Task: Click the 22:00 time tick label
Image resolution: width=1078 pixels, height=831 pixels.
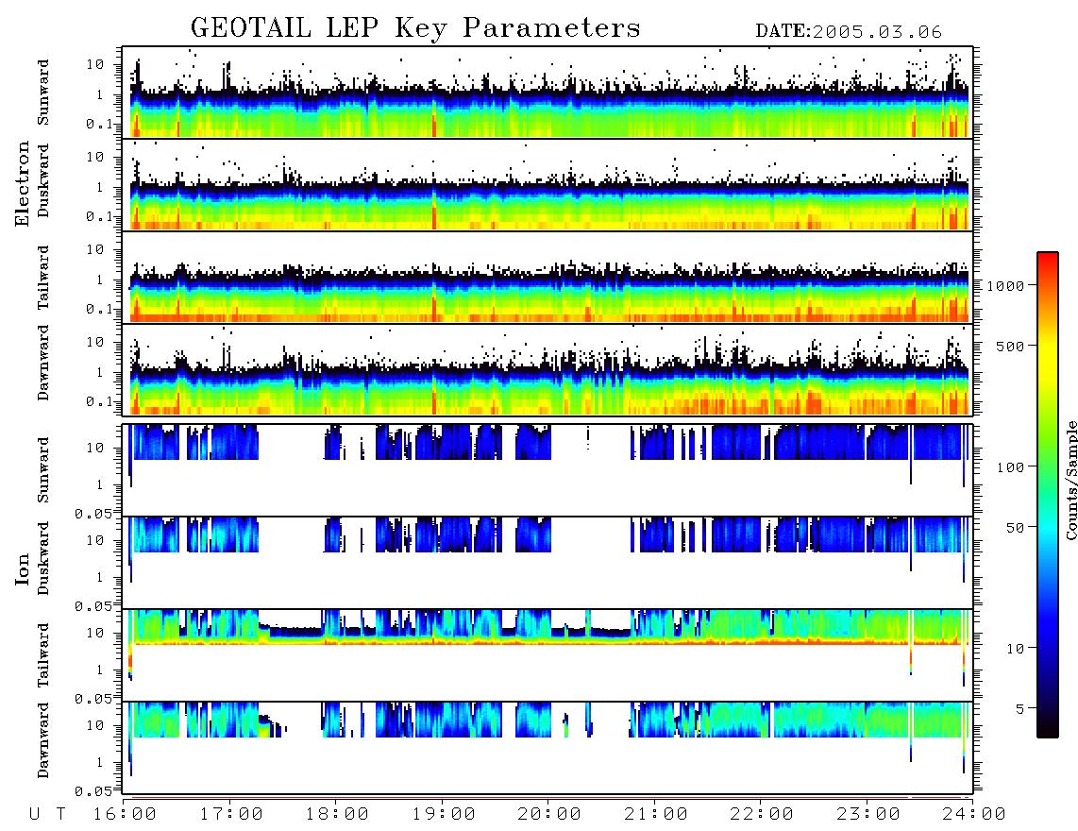Action: click(x=762, y=815)
